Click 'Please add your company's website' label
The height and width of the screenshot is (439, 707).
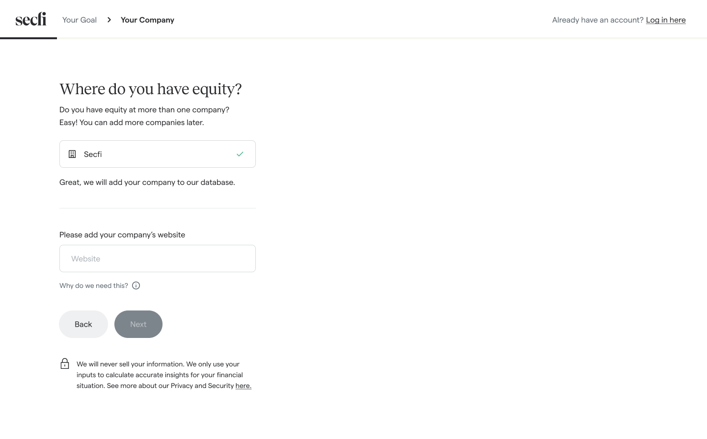[122, 234]
